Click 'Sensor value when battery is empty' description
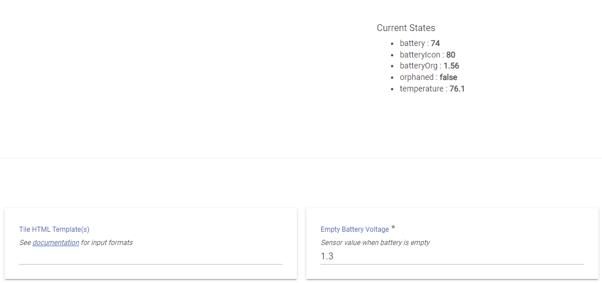The image size is (602, 283). [375, 243]
